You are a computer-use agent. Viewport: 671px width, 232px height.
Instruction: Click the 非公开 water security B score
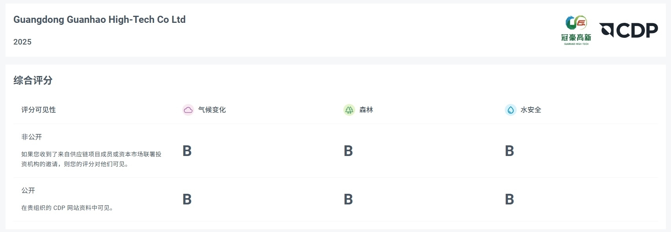[x=510, y=151]
